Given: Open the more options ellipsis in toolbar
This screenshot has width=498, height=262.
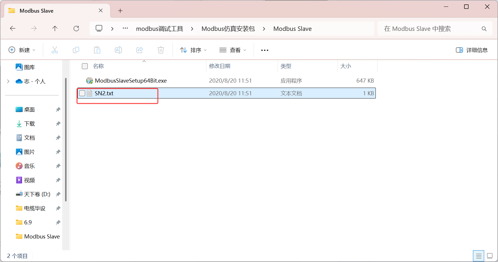Looking at the screenshot, I should [x=265, y=50].
